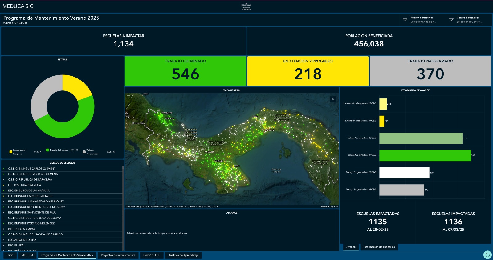This screenshot has height=260, width=493.
Task: Click the '19,22 %' legend percentage
Action: [x=37, y=152]
